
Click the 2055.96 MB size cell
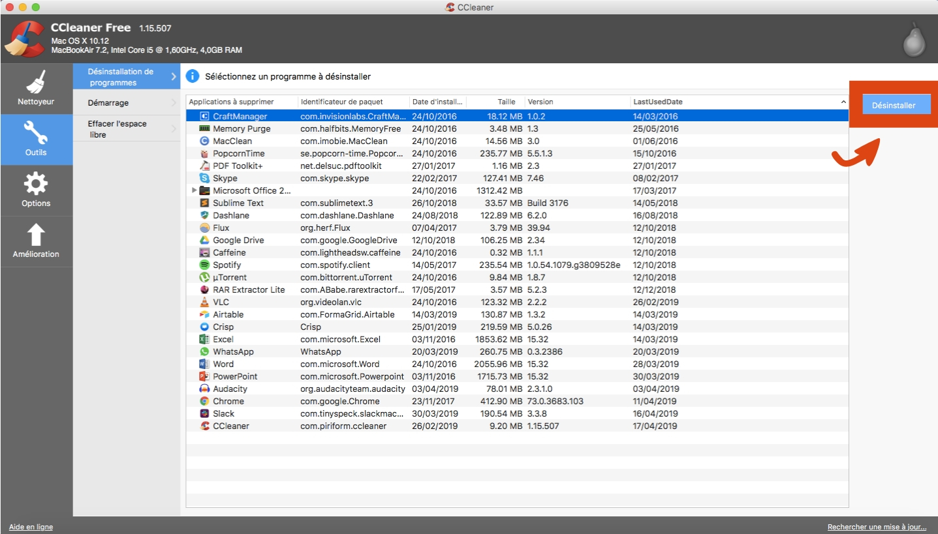tap(497, 364)
